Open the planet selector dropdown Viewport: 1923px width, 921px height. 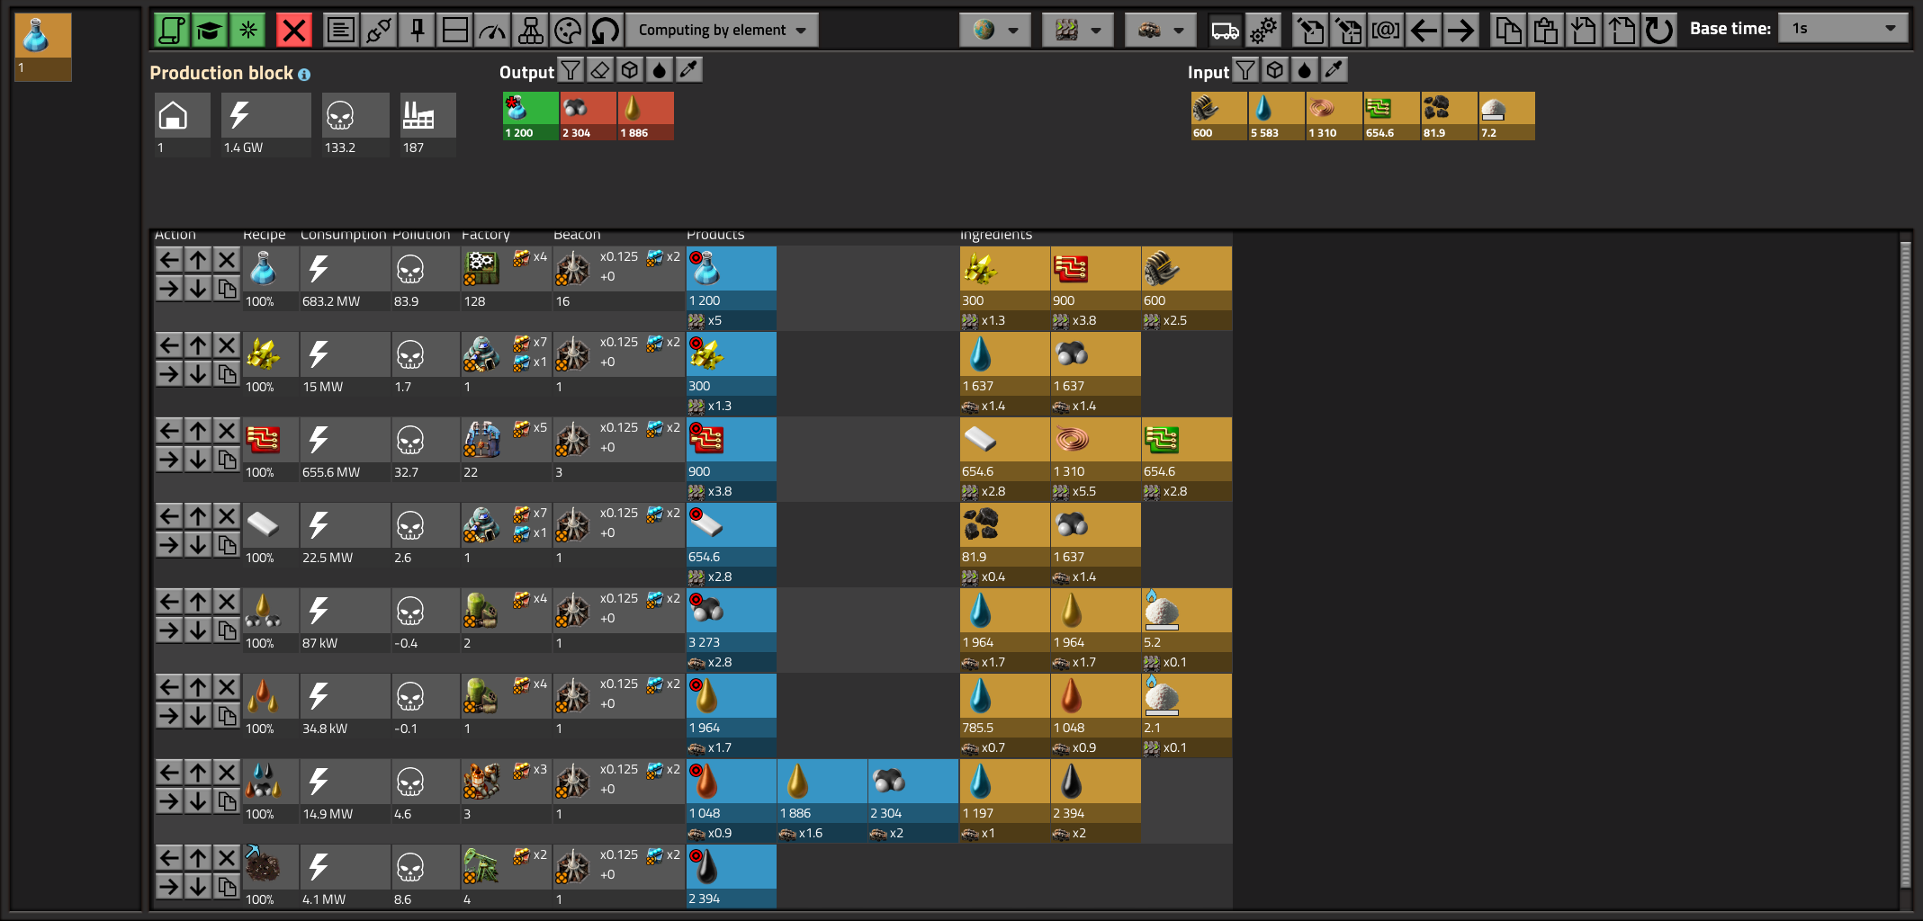pyautogui.click(x=995, y=30)
